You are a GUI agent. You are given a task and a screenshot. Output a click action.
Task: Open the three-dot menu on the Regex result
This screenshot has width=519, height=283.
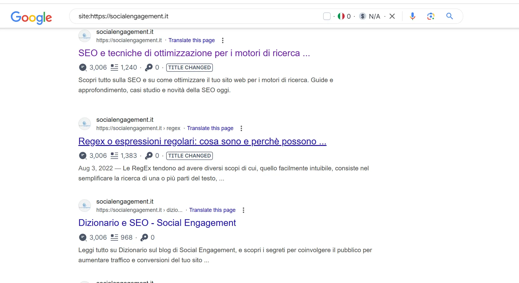click(x=241, y=129)
